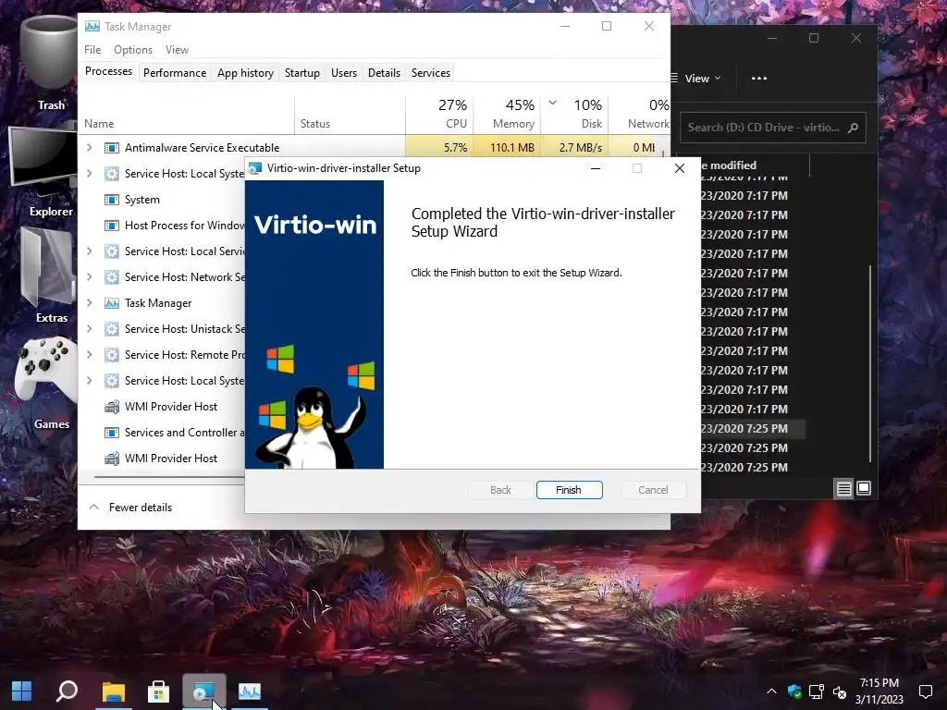Click the Task Manager title bar icon
This screenshot has height=710, width=947.
92,27
